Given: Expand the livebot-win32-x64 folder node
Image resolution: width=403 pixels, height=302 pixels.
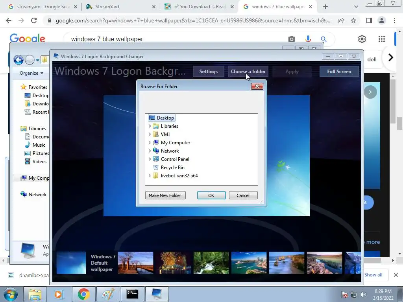Looking at the screenshot, I should pos(150,176).
